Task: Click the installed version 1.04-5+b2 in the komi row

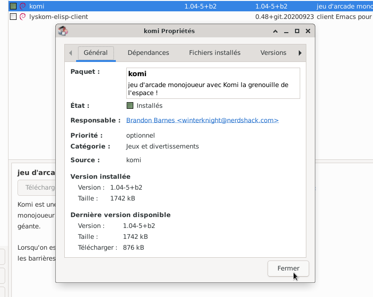Action: 200,6
